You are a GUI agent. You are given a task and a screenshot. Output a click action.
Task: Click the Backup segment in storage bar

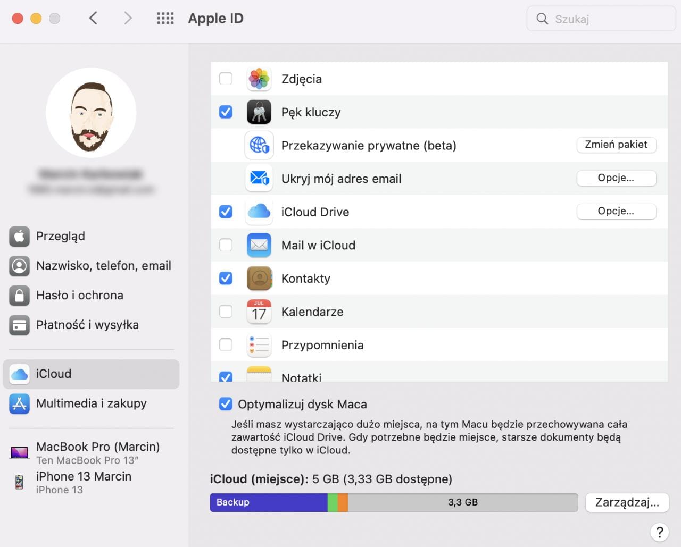click(x=268, y=502)
